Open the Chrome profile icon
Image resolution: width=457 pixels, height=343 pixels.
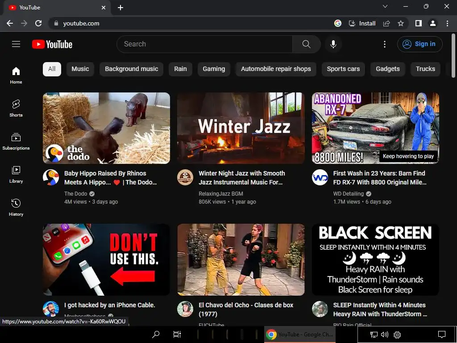(433, 23)
